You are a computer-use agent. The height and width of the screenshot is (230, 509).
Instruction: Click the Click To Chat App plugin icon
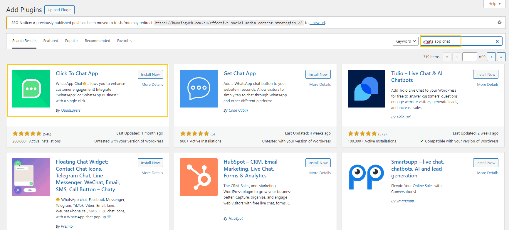click(31, 89)
